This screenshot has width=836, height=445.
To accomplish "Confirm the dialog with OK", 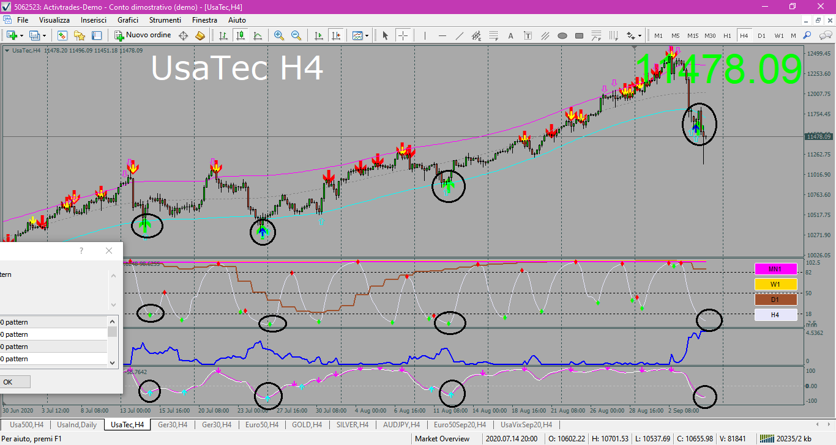I will click(7, 382).
